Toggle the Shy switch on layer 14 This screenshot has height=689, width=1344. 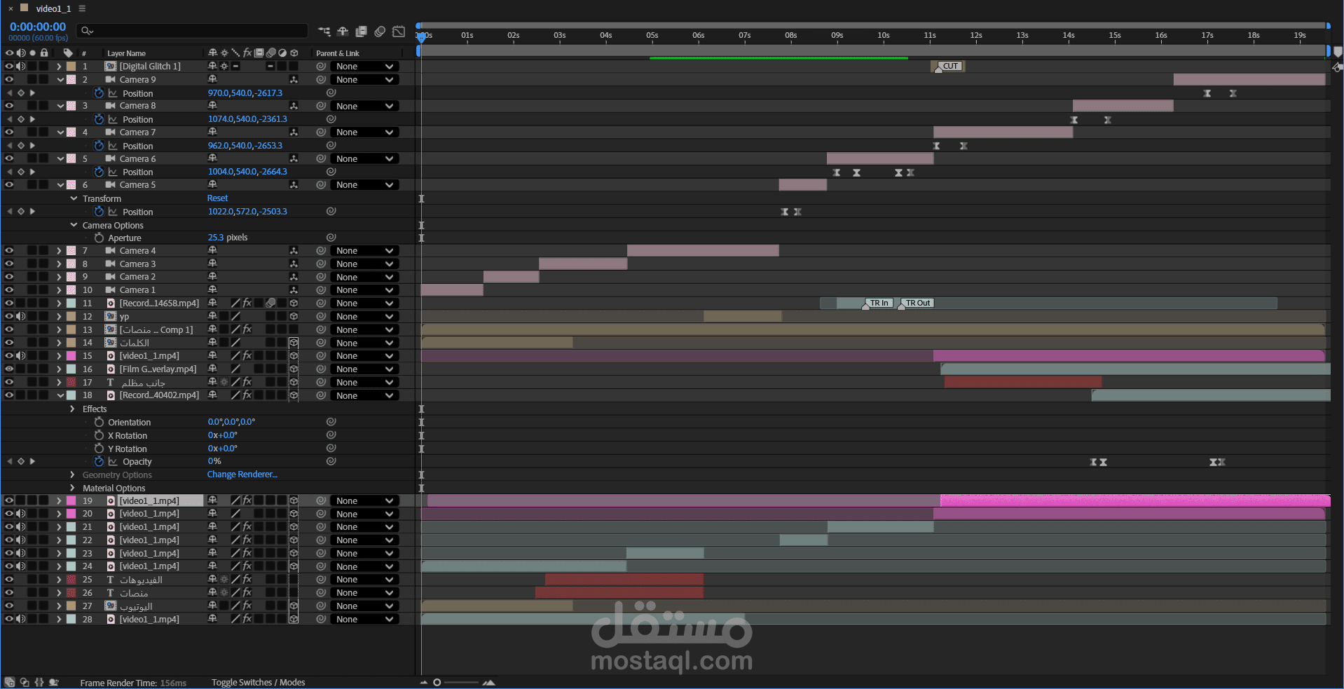[x=212, y=343]
